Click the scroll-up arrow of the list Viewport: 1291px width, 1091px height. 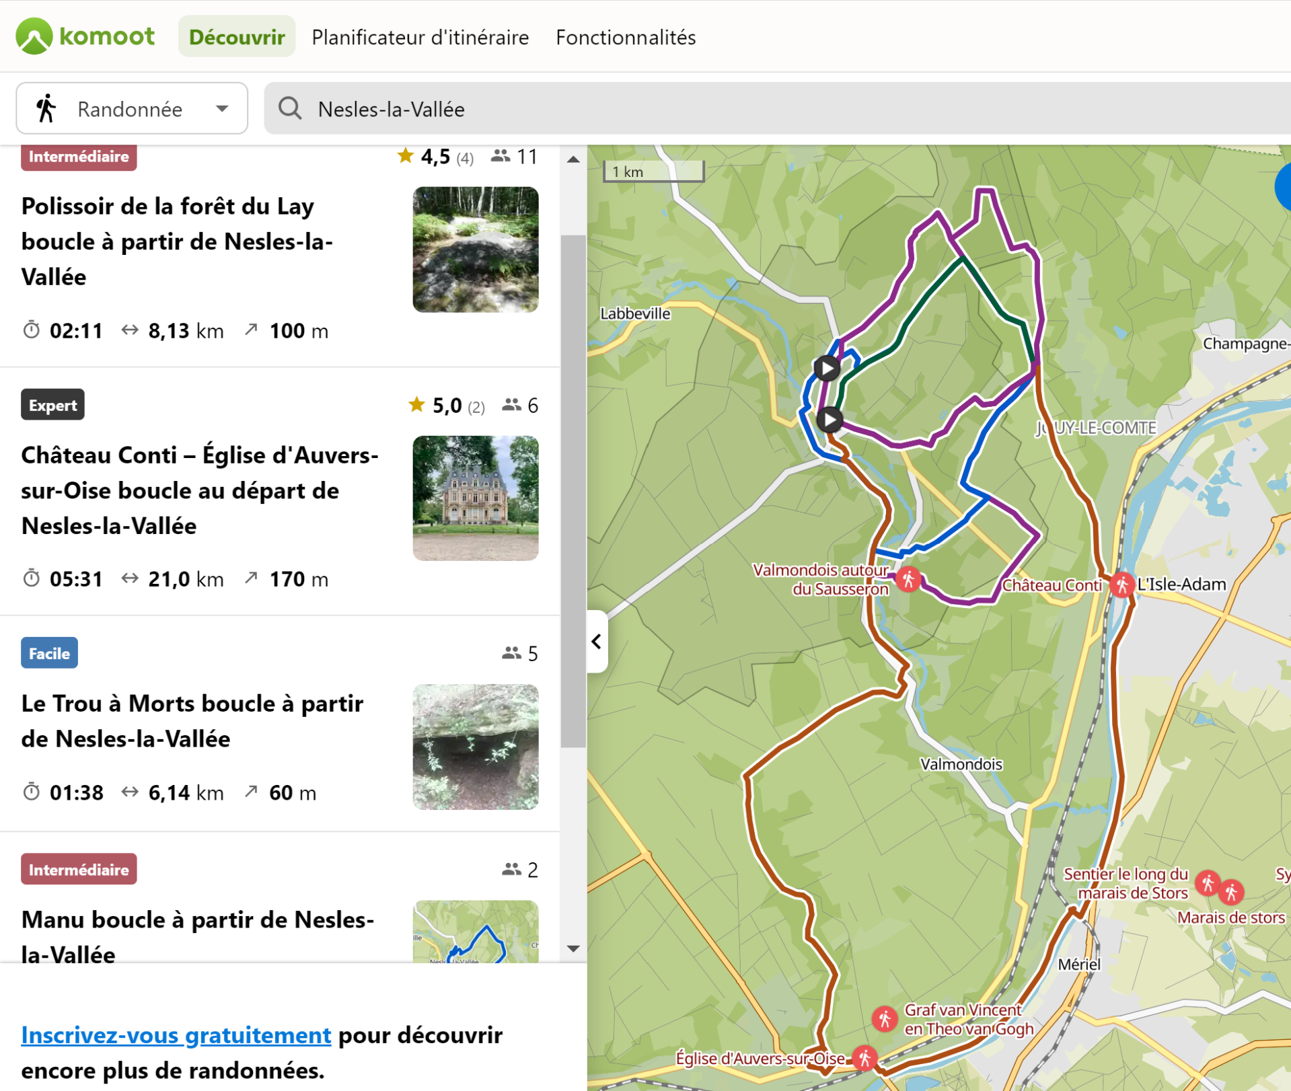[x=573, y=159]
